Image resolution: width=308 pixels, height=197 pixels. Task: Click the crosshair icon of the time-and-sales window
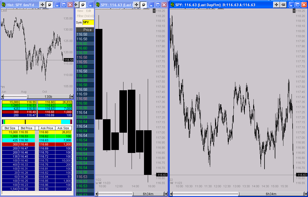point(76,5)
